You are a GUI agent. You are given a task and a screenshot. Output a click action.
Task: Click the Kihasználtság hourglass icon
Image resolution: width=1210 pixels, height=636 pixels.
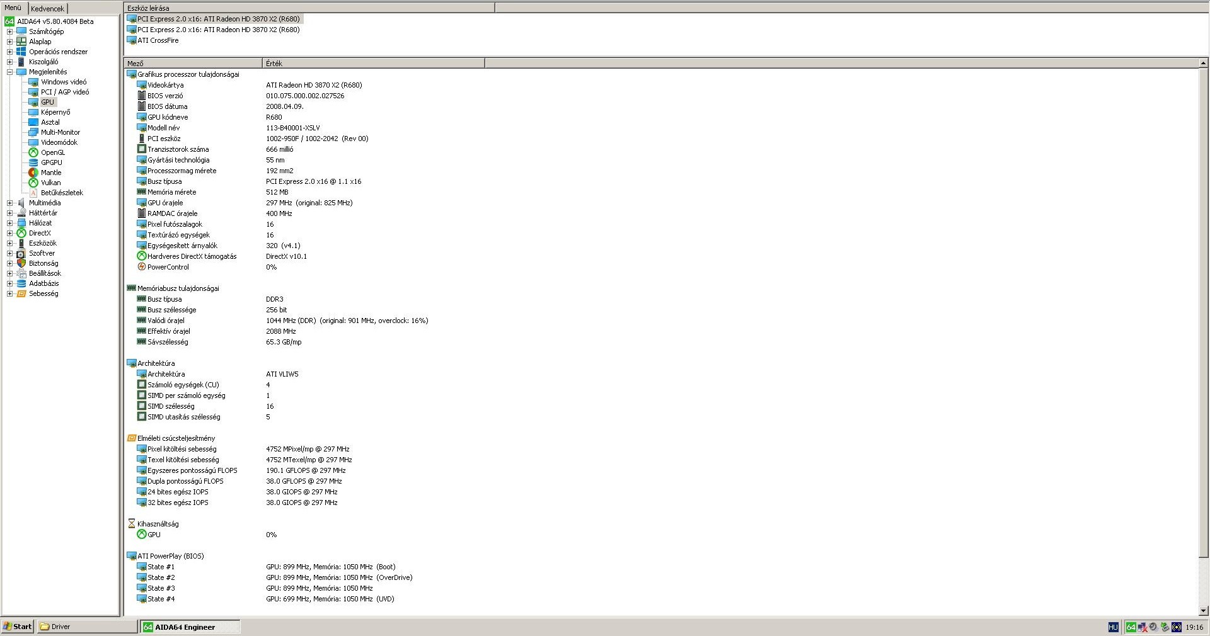[x=132, y=524]
